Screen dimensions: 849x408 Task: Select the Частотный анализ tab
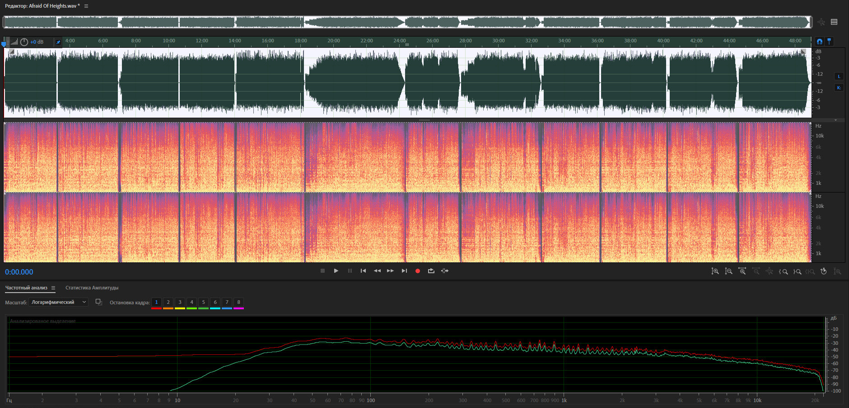[26, 288]
